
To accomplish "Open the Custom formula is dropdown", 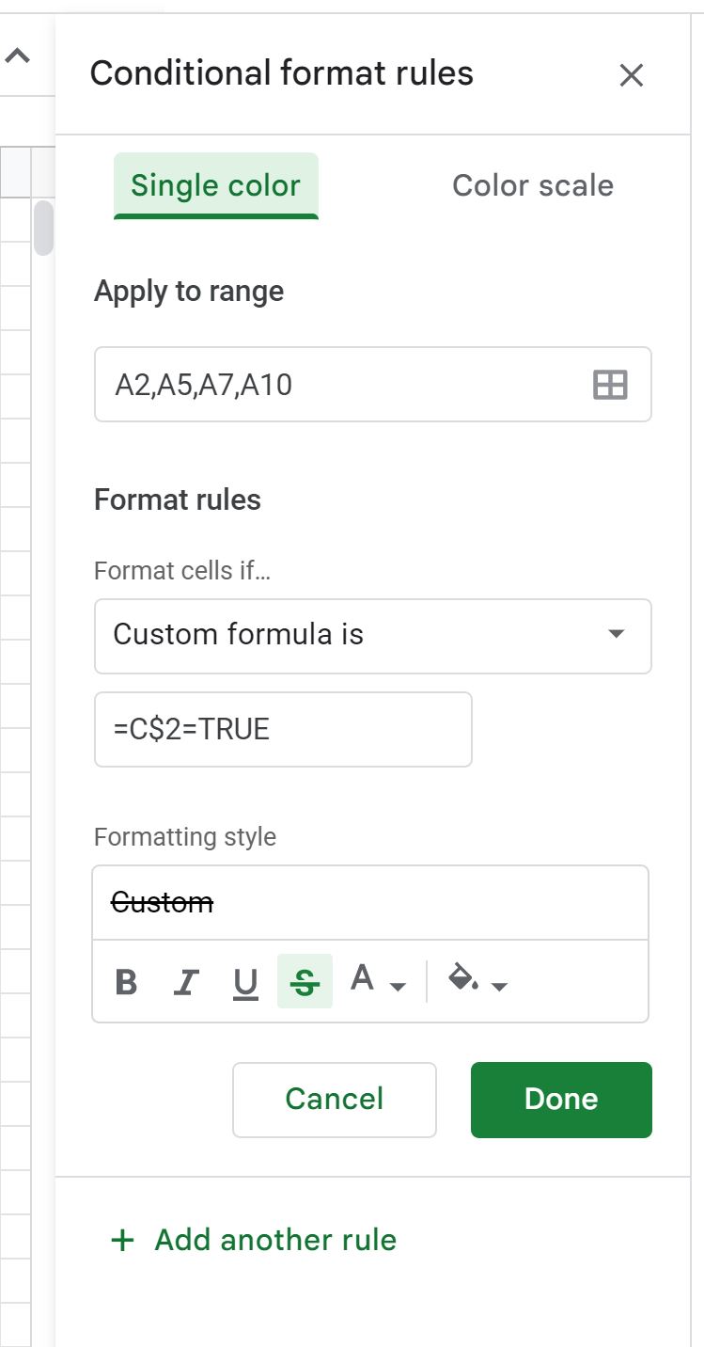I will 373,636.
